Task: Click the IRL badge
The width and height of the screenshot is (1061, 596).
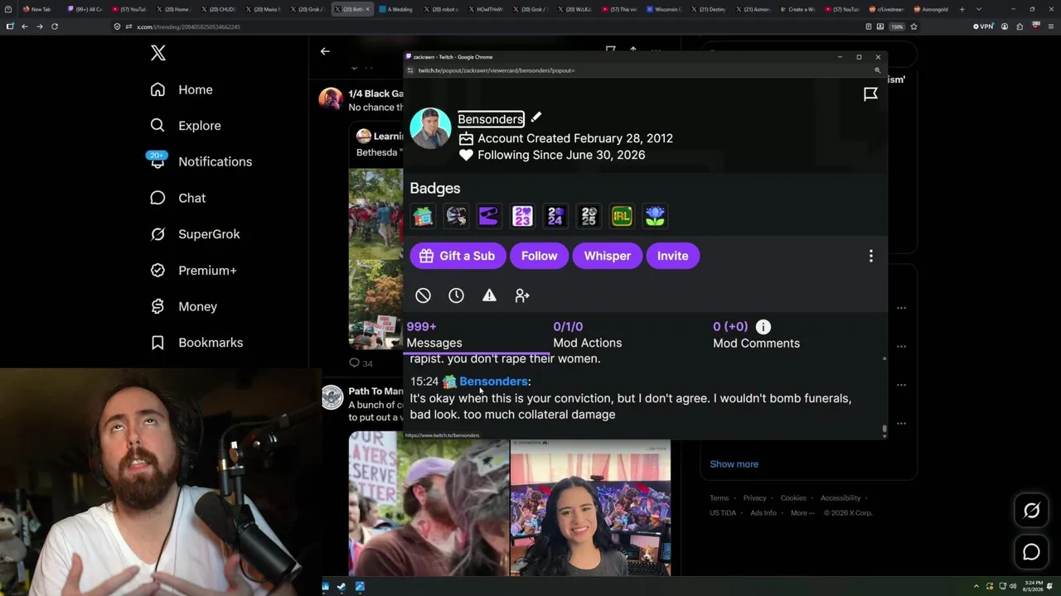Action: 622,216
